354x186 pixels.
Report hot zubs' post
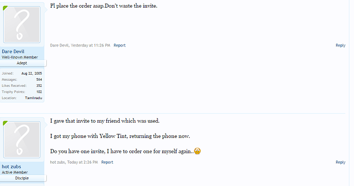(x=107, y=162)
